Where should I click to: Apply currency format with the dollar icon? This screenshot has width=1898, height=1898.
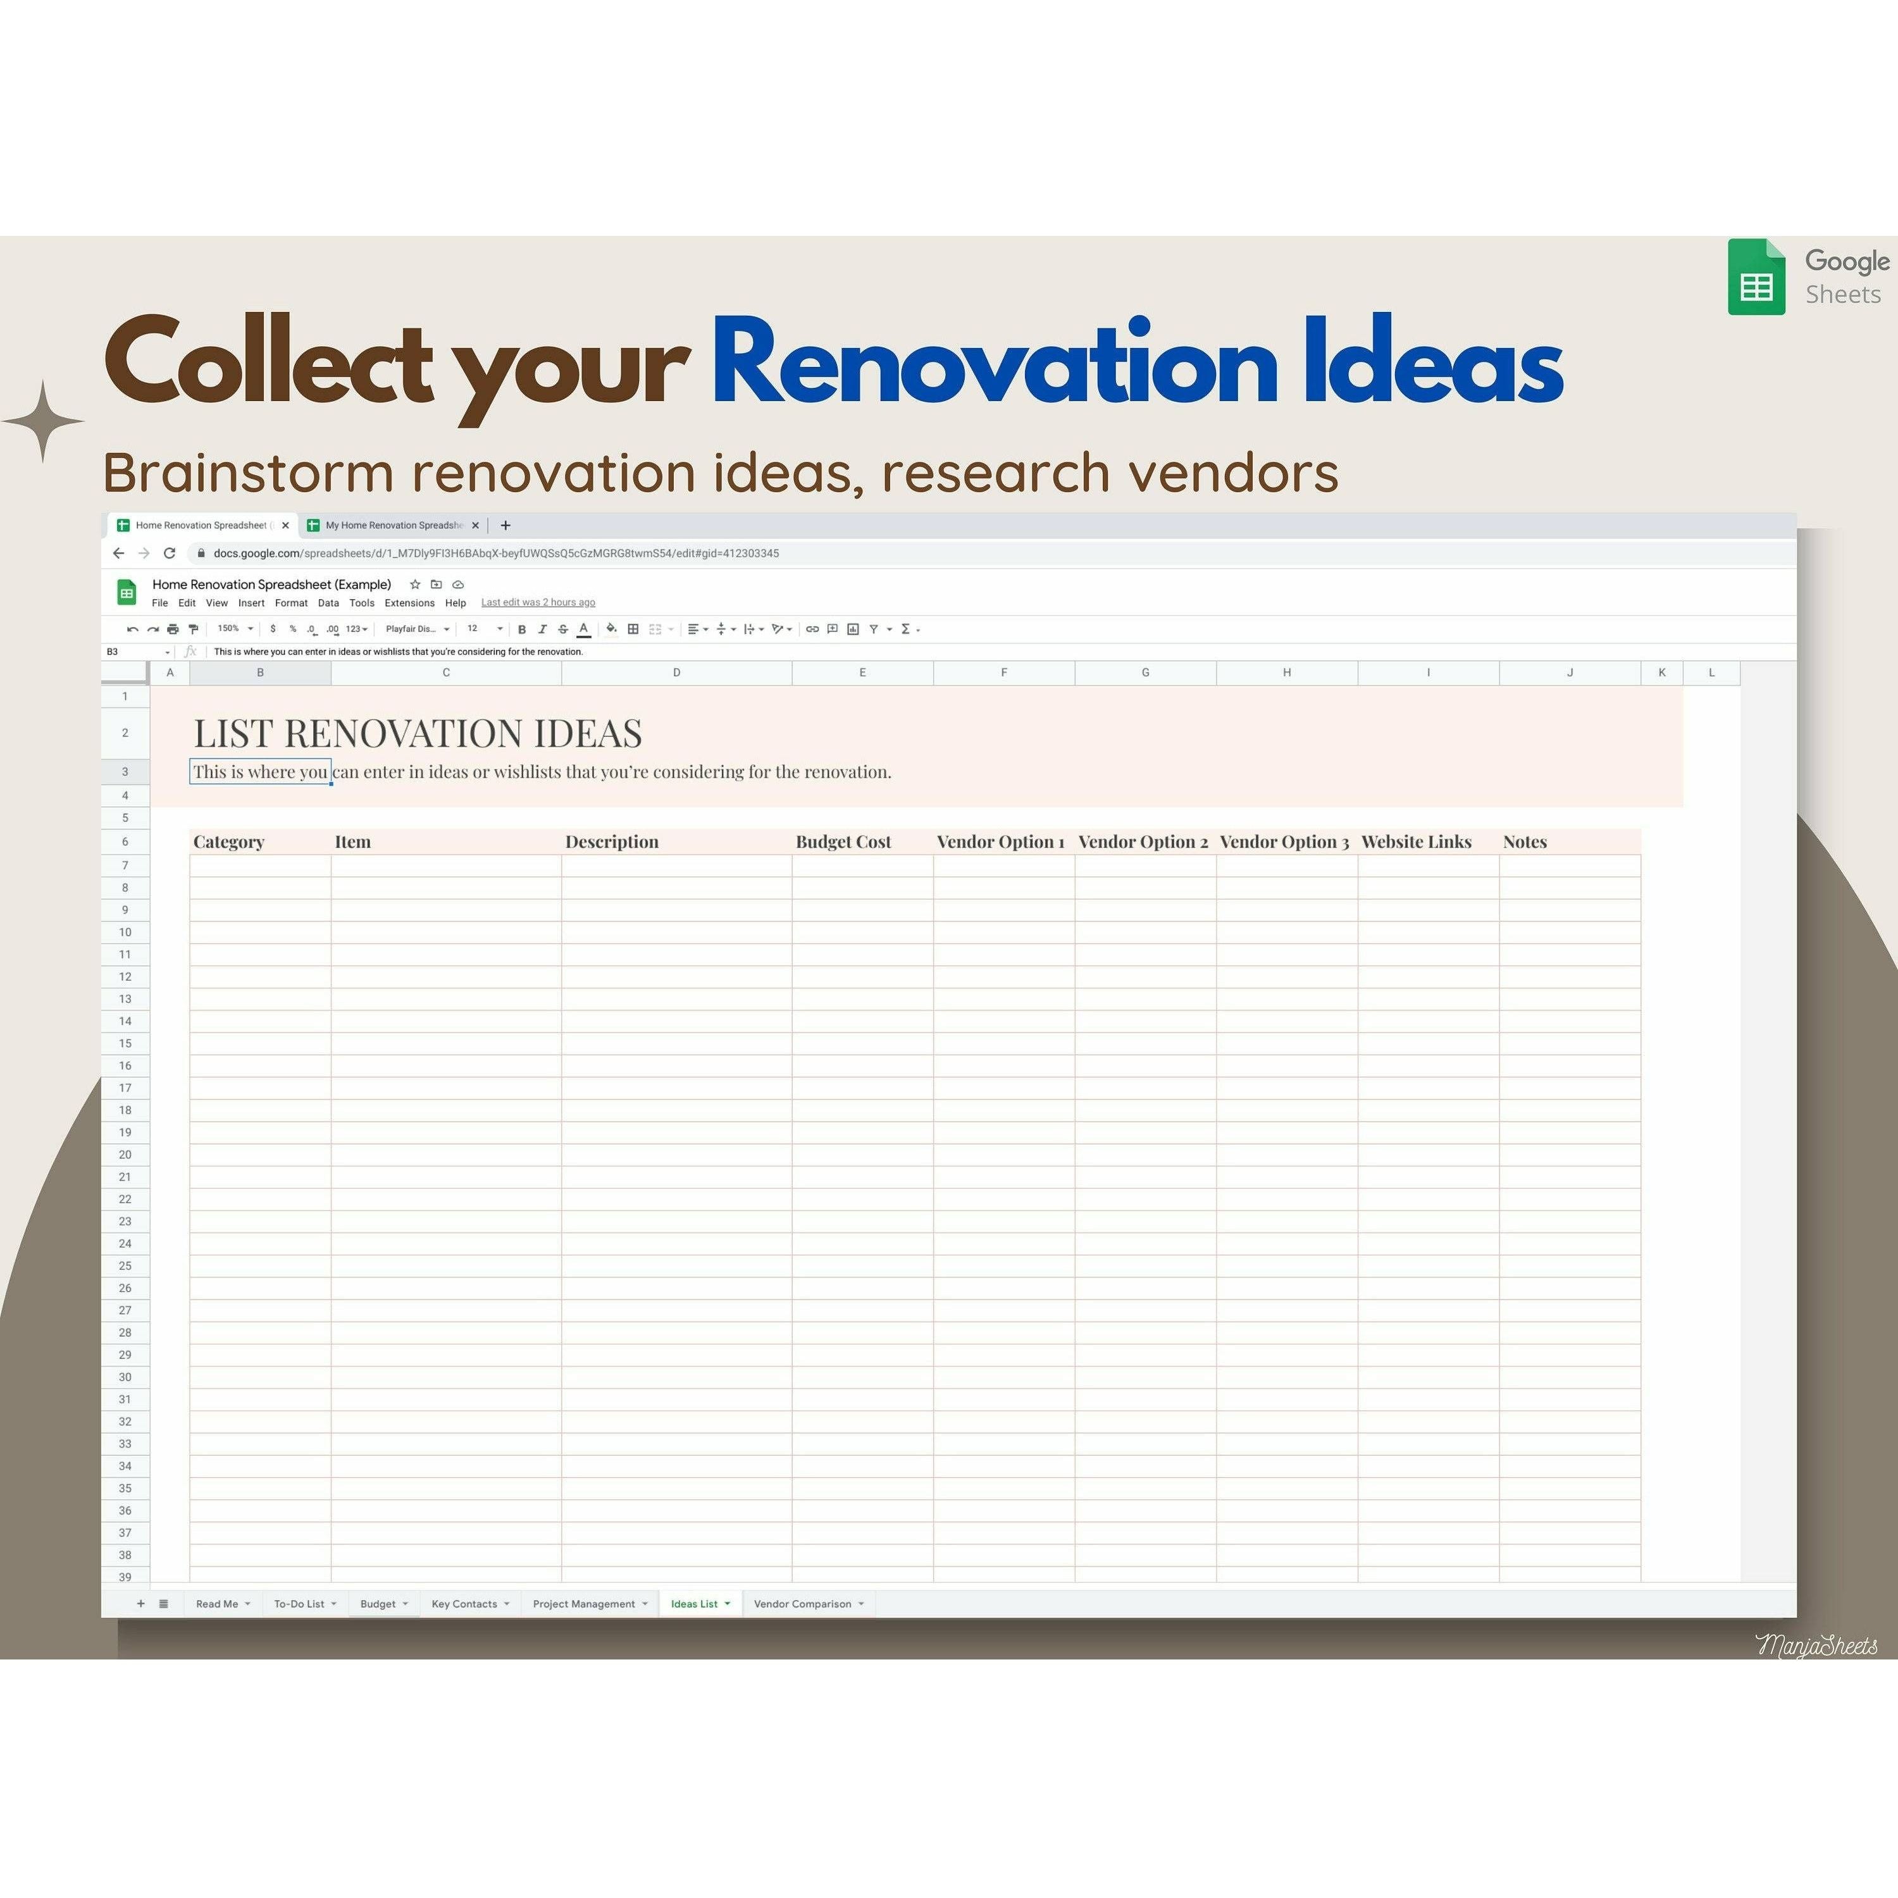coord(273,629)
